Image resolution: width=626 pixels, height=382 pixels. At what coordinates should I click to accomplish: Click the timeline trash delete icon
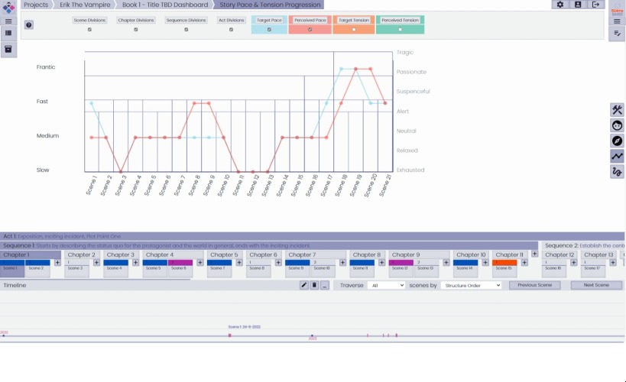[x=314, y=285]
